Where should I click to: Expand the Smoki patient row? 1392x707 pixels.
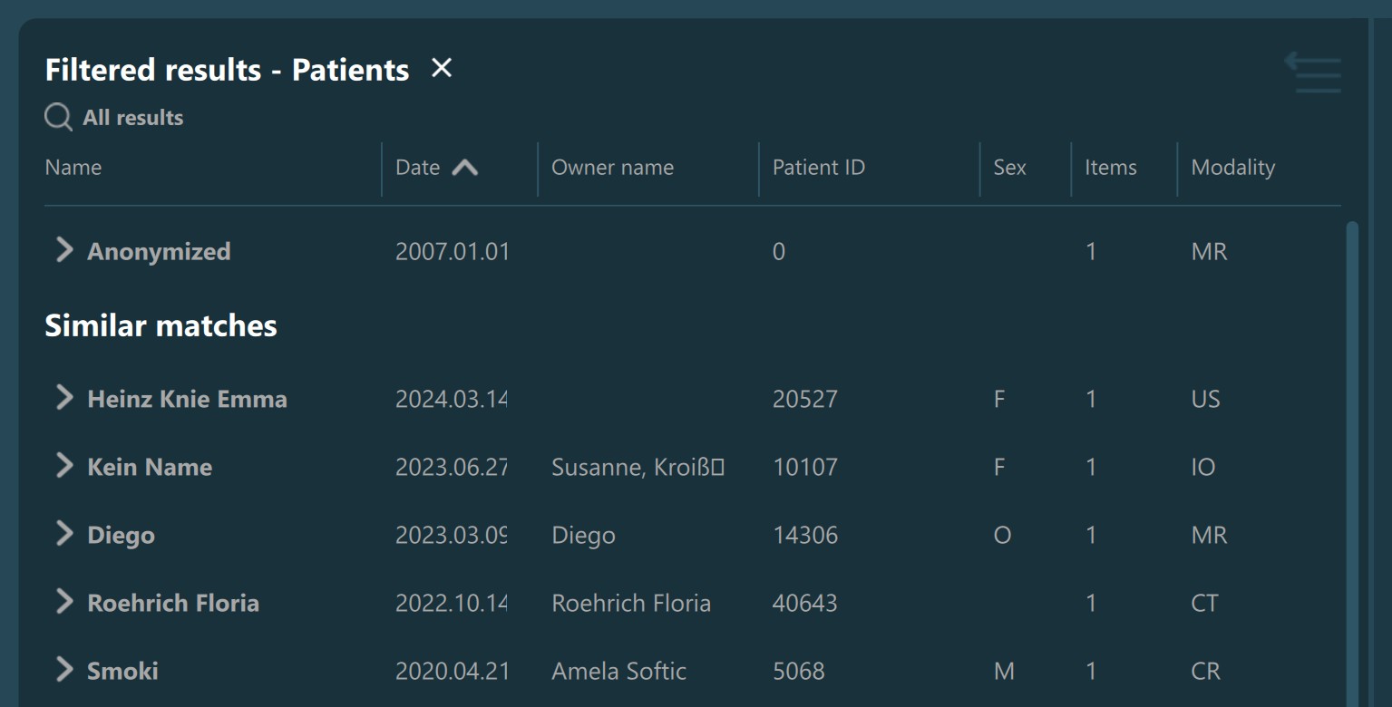(64, 670)
